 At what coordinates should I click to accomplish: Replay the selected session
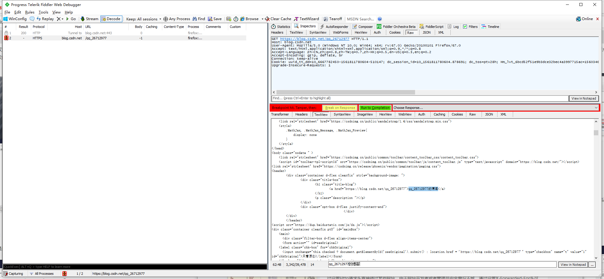(45, 19)
